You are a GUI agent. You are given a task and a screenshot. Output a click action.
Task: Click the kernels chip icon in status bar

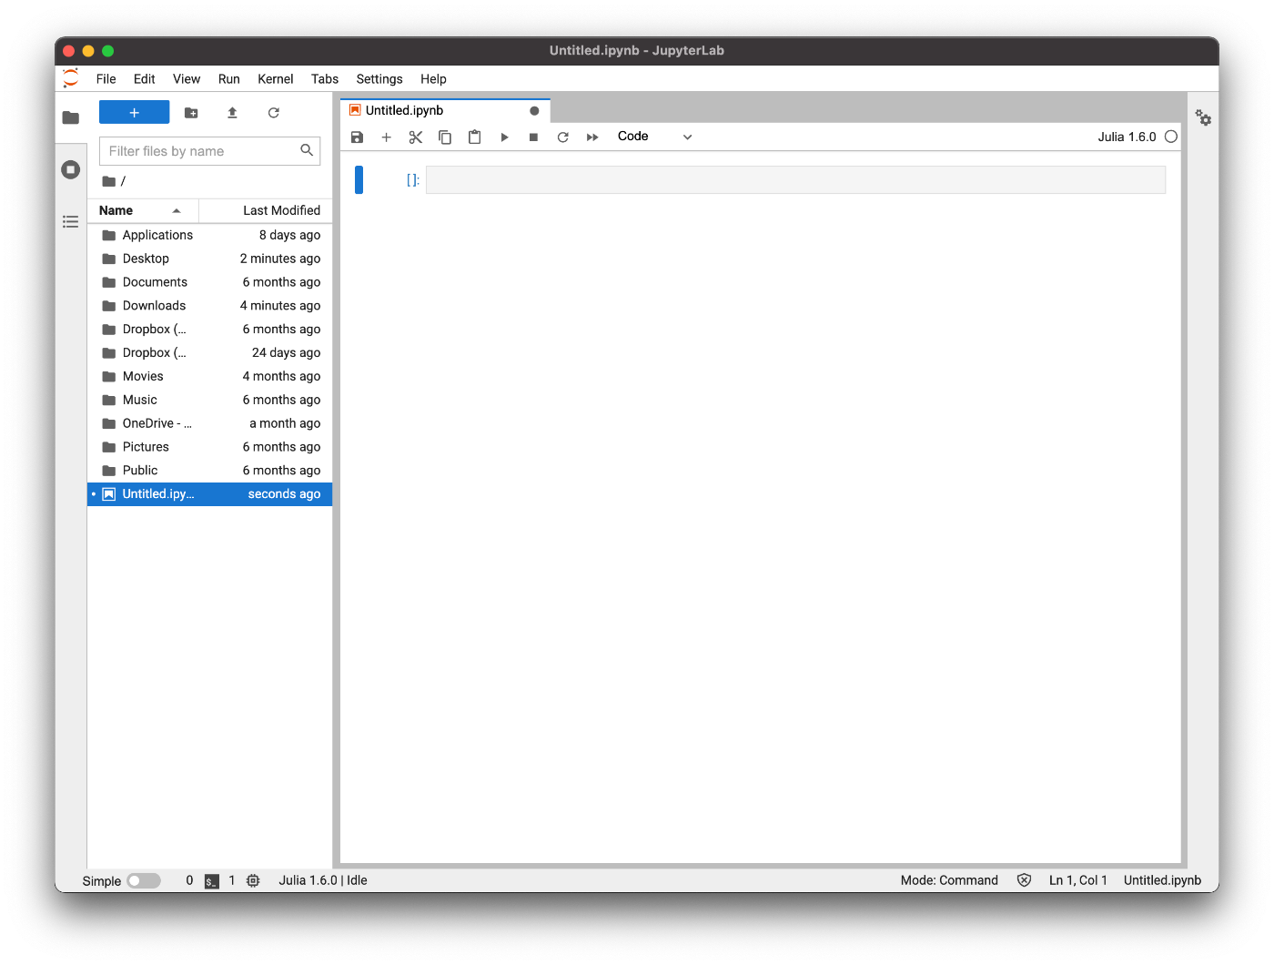253,880
